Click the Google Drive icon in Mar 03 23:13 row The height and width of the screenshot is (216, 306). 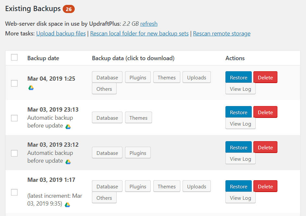(x=68, y=127)
